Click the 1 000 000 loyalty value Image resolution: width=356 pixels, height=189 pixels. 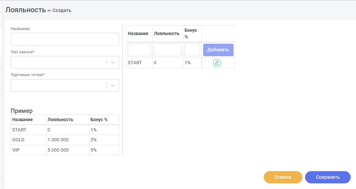click(x=58, y=140)
